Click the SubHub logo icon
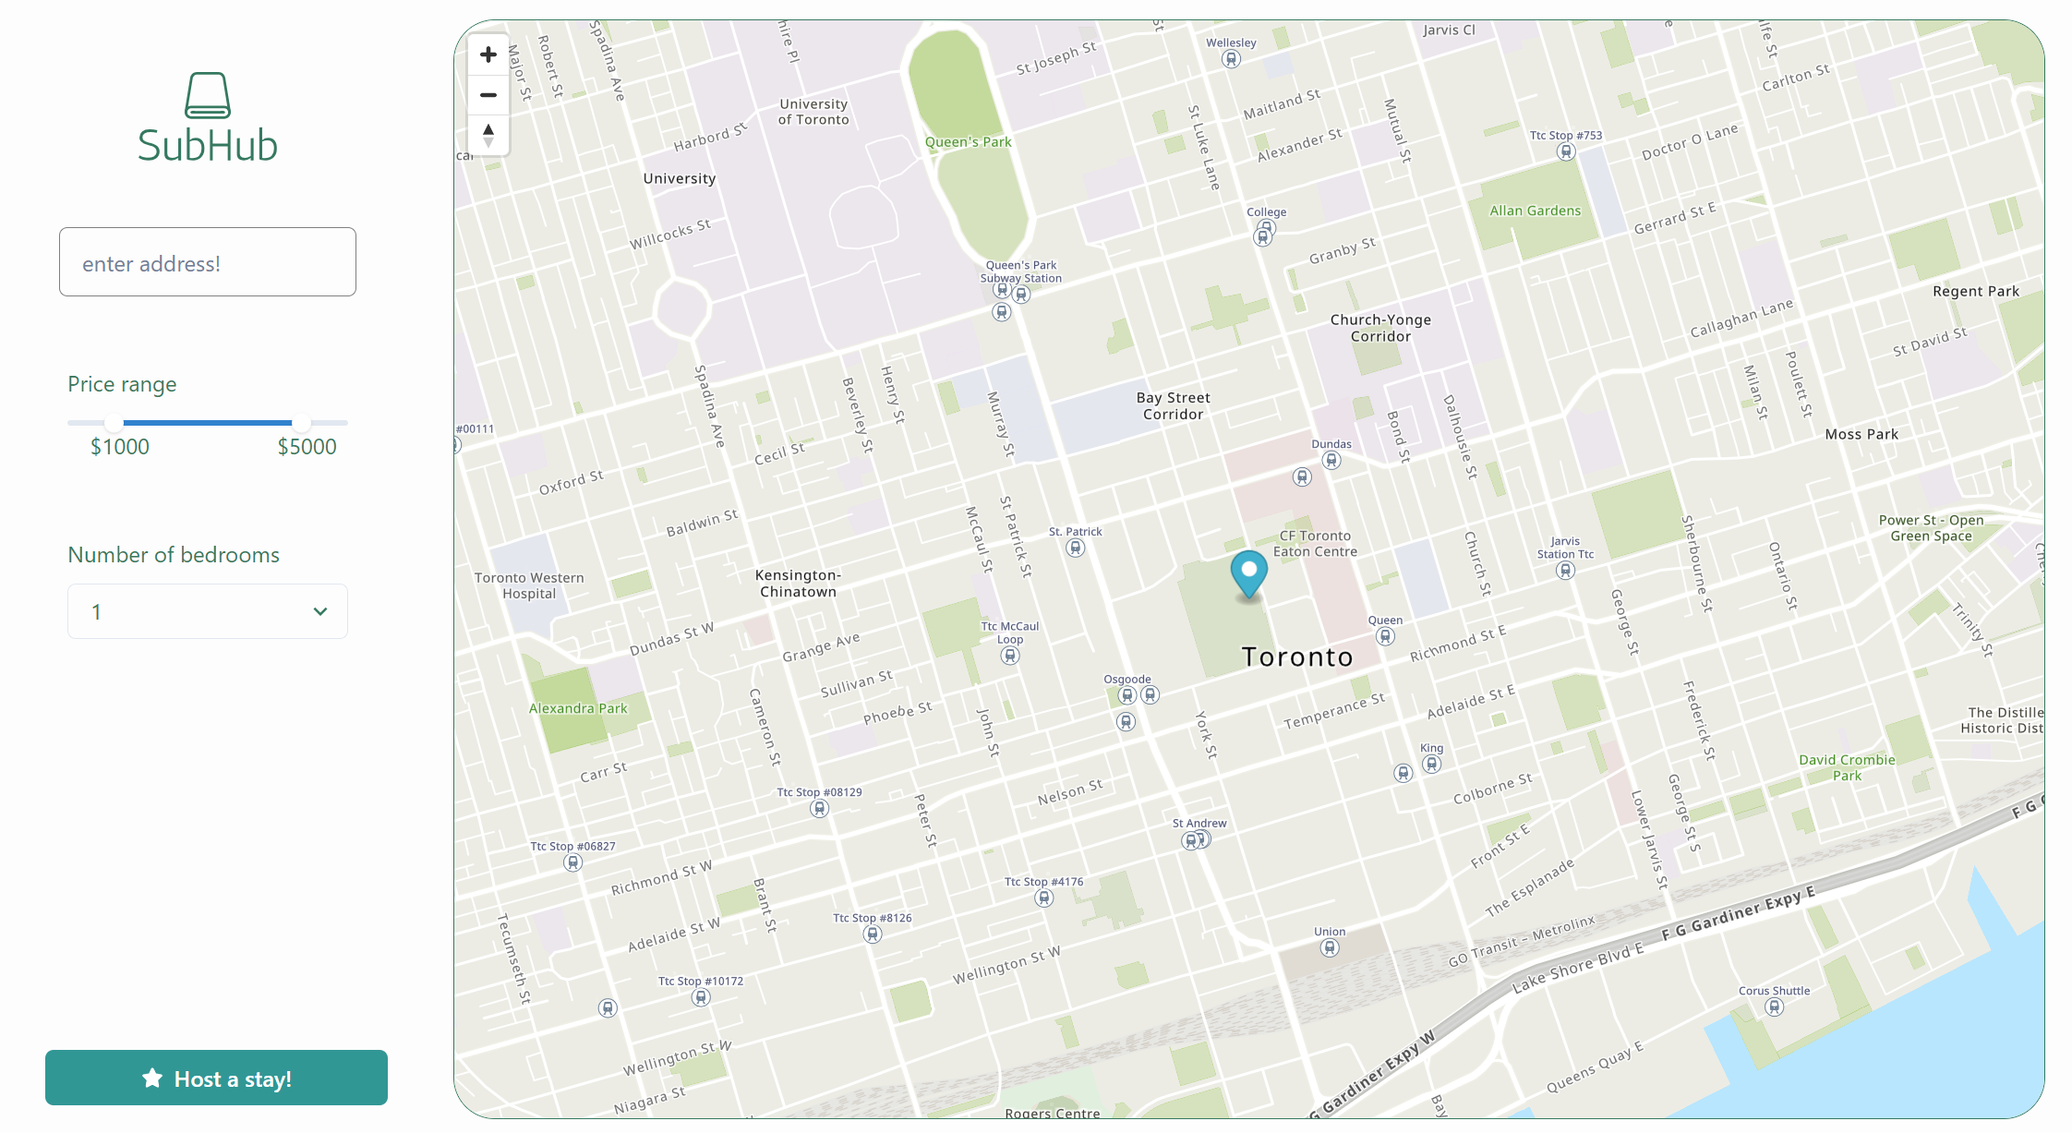Viewport: 2072px width, 1133px height. 208,95
